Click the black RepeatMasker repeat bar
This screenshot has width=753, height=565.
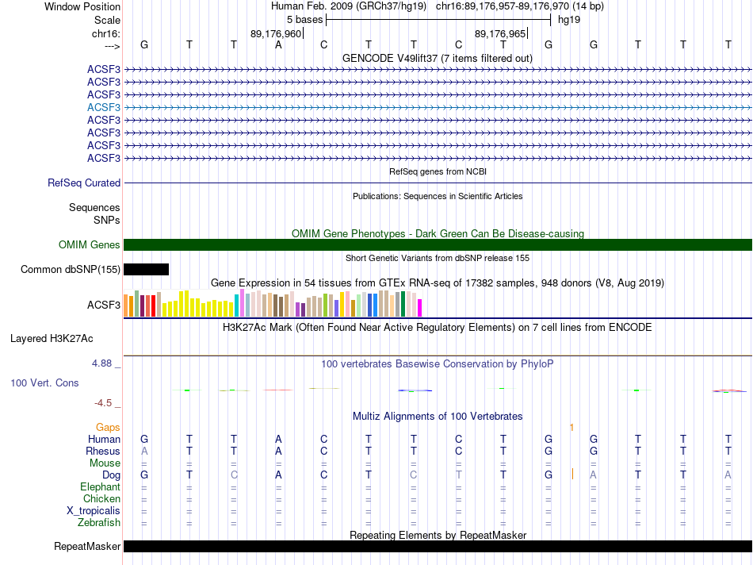coord(438,546)
